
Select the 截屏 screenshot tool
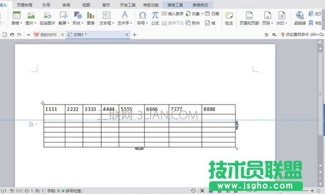click(64, 18)
